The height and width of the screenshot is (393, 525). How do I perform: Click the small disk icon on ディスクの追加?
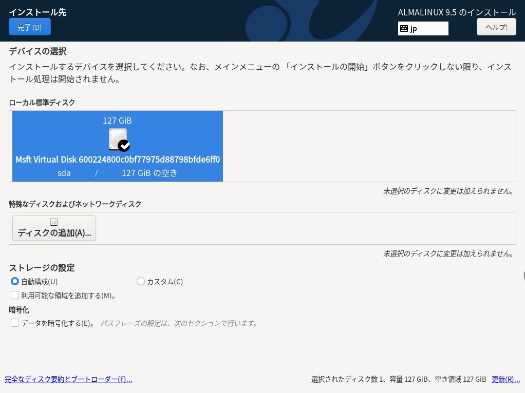coord(54,222)
